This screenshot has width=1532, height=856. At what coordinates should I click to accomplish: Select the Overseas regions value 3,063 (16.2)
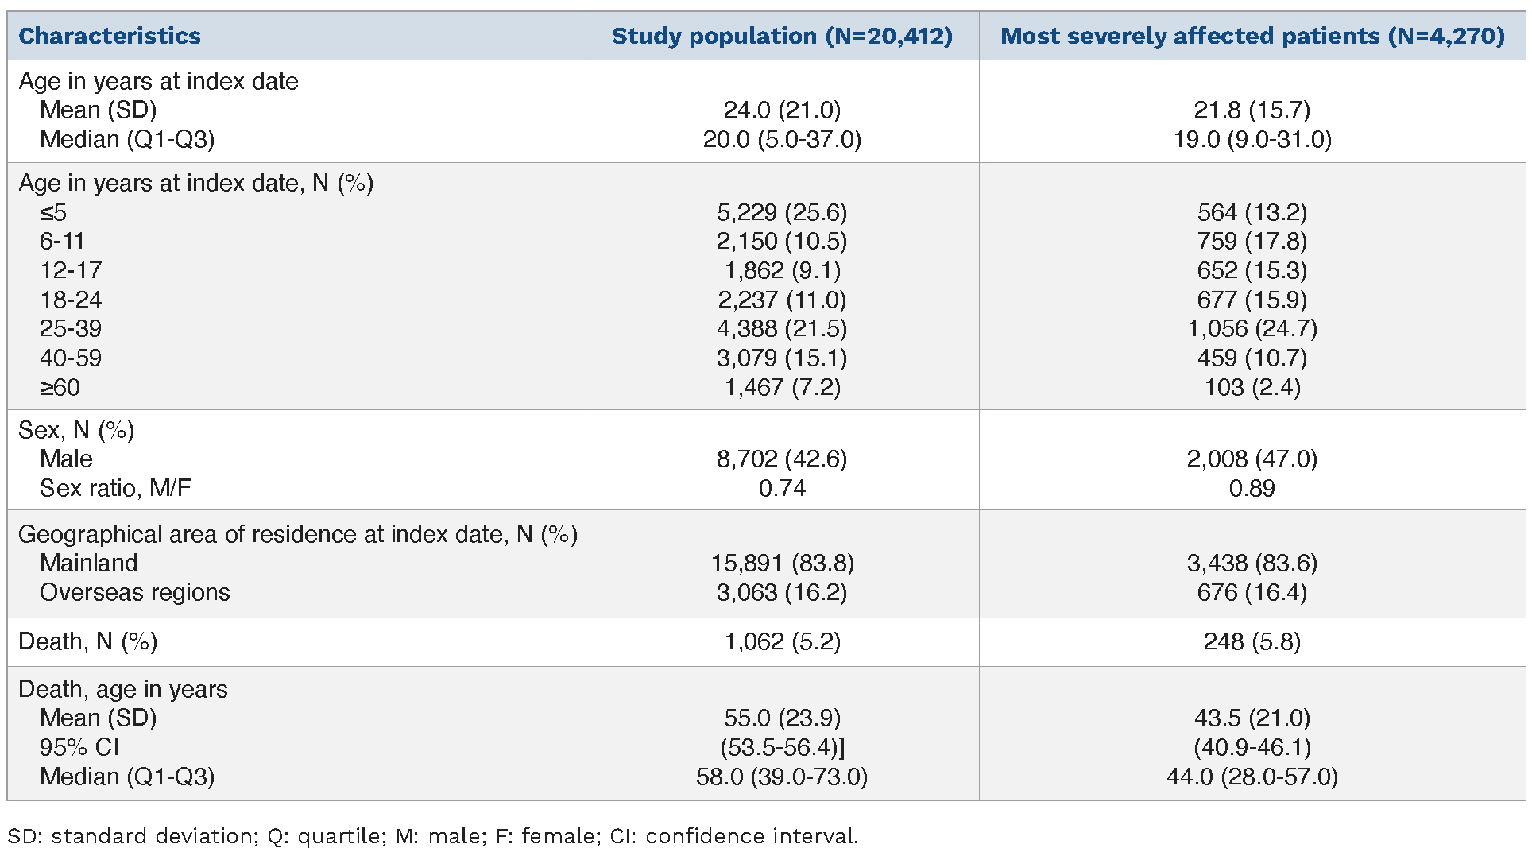[x=782, y=592]
